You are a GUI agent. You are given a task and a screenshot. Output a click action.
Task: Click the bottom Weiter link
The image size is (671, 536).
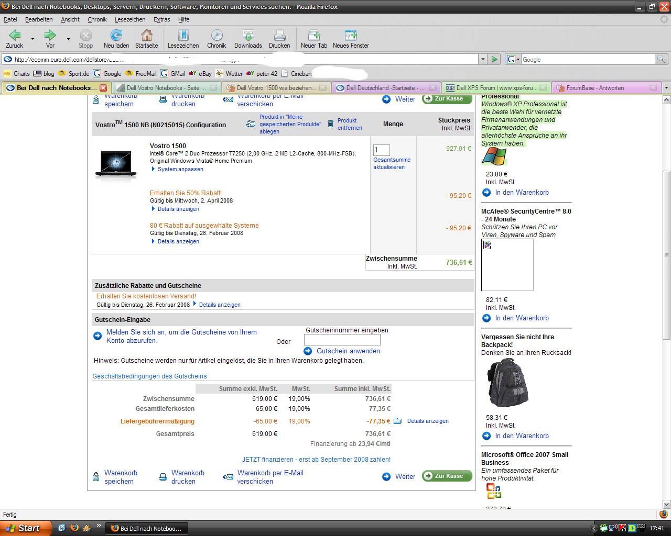click(405, 476)
